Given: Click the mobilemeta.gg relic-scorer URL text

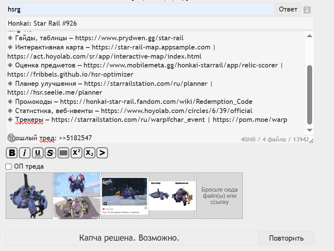Looking at the screenshot, I should pos(181,66).
